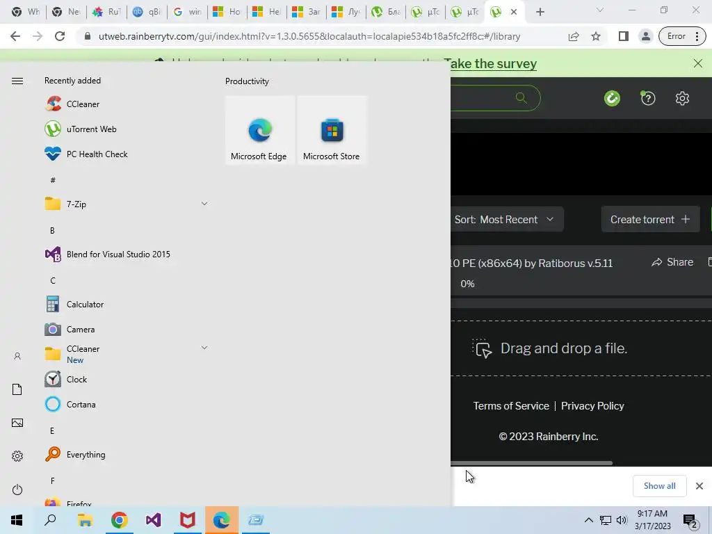Reload the page
The image size is (712, 534).
coord(60,36)
